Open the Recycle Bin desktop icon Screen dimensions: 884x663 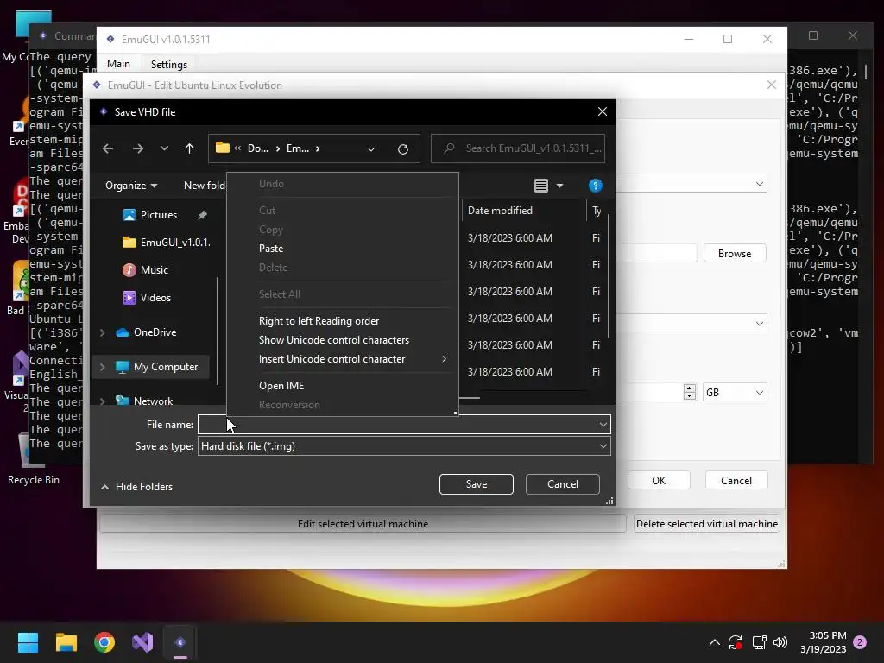pyautogui.click(x=34, y=459)
